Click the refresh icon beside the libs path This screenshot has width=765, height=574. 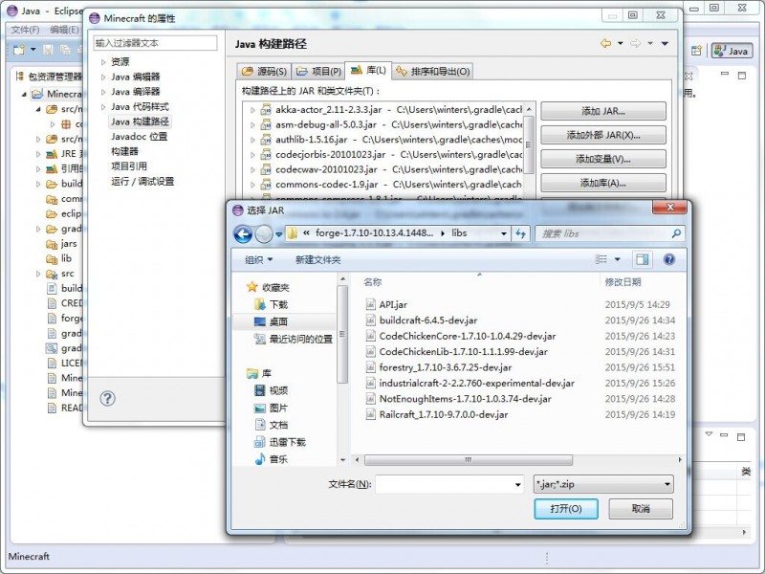[520, 233]
